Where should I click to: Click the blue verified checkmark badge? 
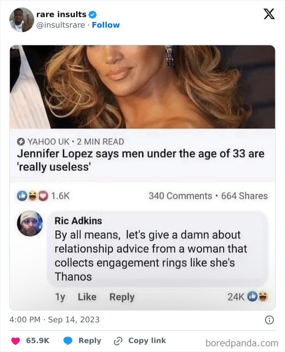tap(92, 15)
